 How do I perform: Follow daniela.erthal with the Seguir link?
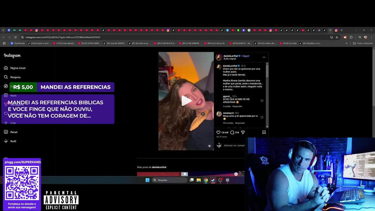click(246, 56)
